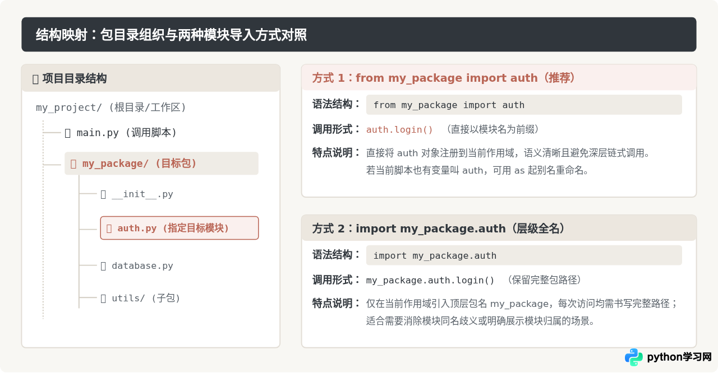The height and width of the screenshot is (373, 718).
Task: Click the file icon before main.py
Action: pos(67,133)
